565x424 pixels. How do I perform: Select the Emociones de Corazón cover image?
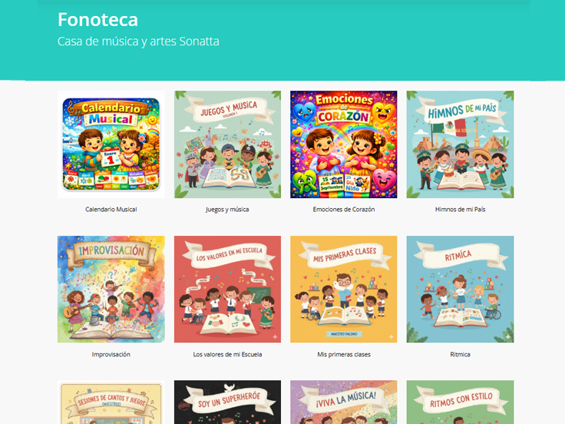click(344, 144)
